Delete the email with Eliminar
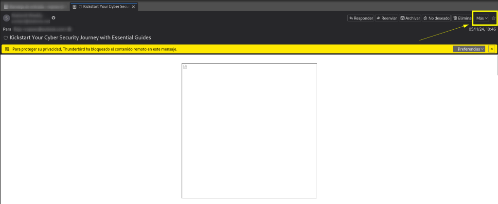Viewport: 498px width, 204px height. 462,18
